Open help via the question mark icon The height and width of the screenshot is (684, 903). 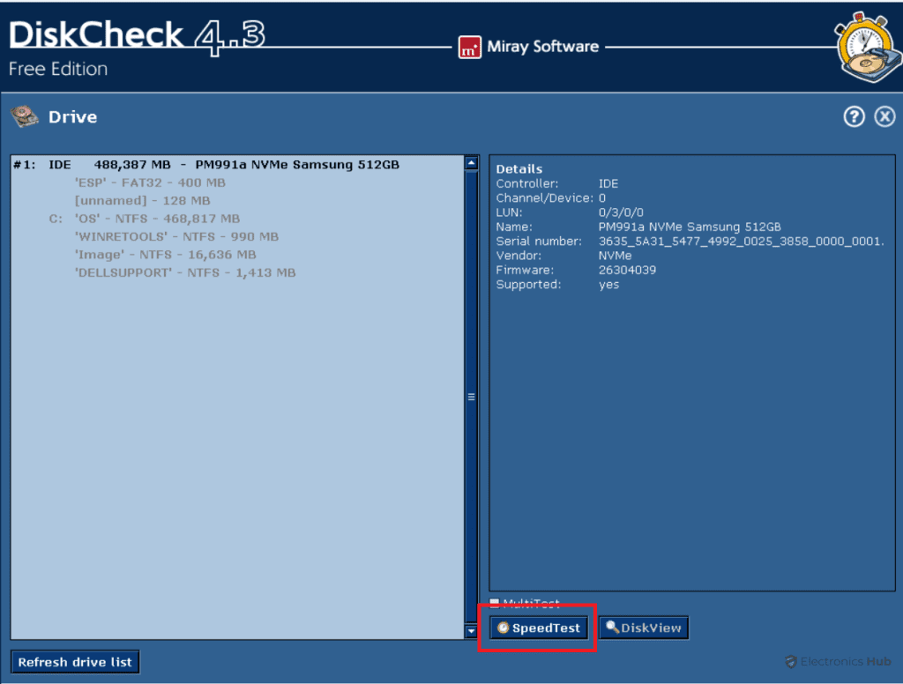click(854, 115)
